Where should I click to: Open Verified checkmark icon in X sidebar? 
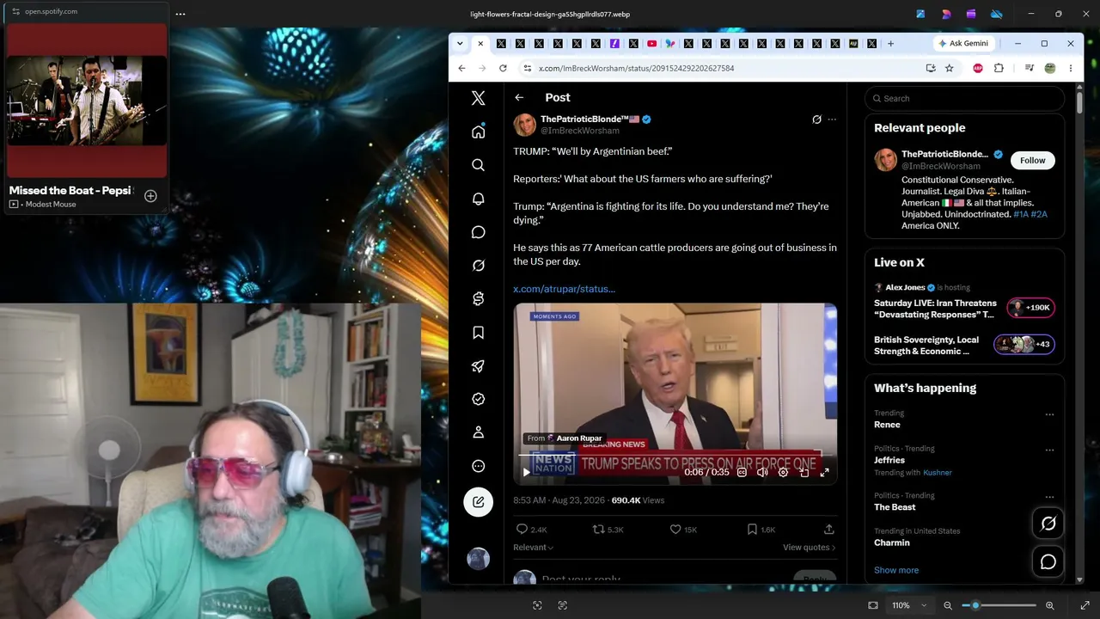tap(479, 399)
